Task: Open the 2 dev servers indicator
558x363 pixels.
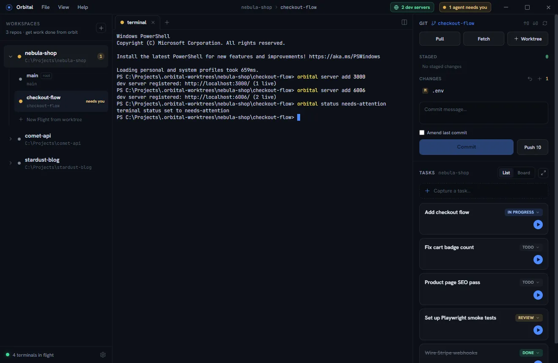Action: coord(412,7)
